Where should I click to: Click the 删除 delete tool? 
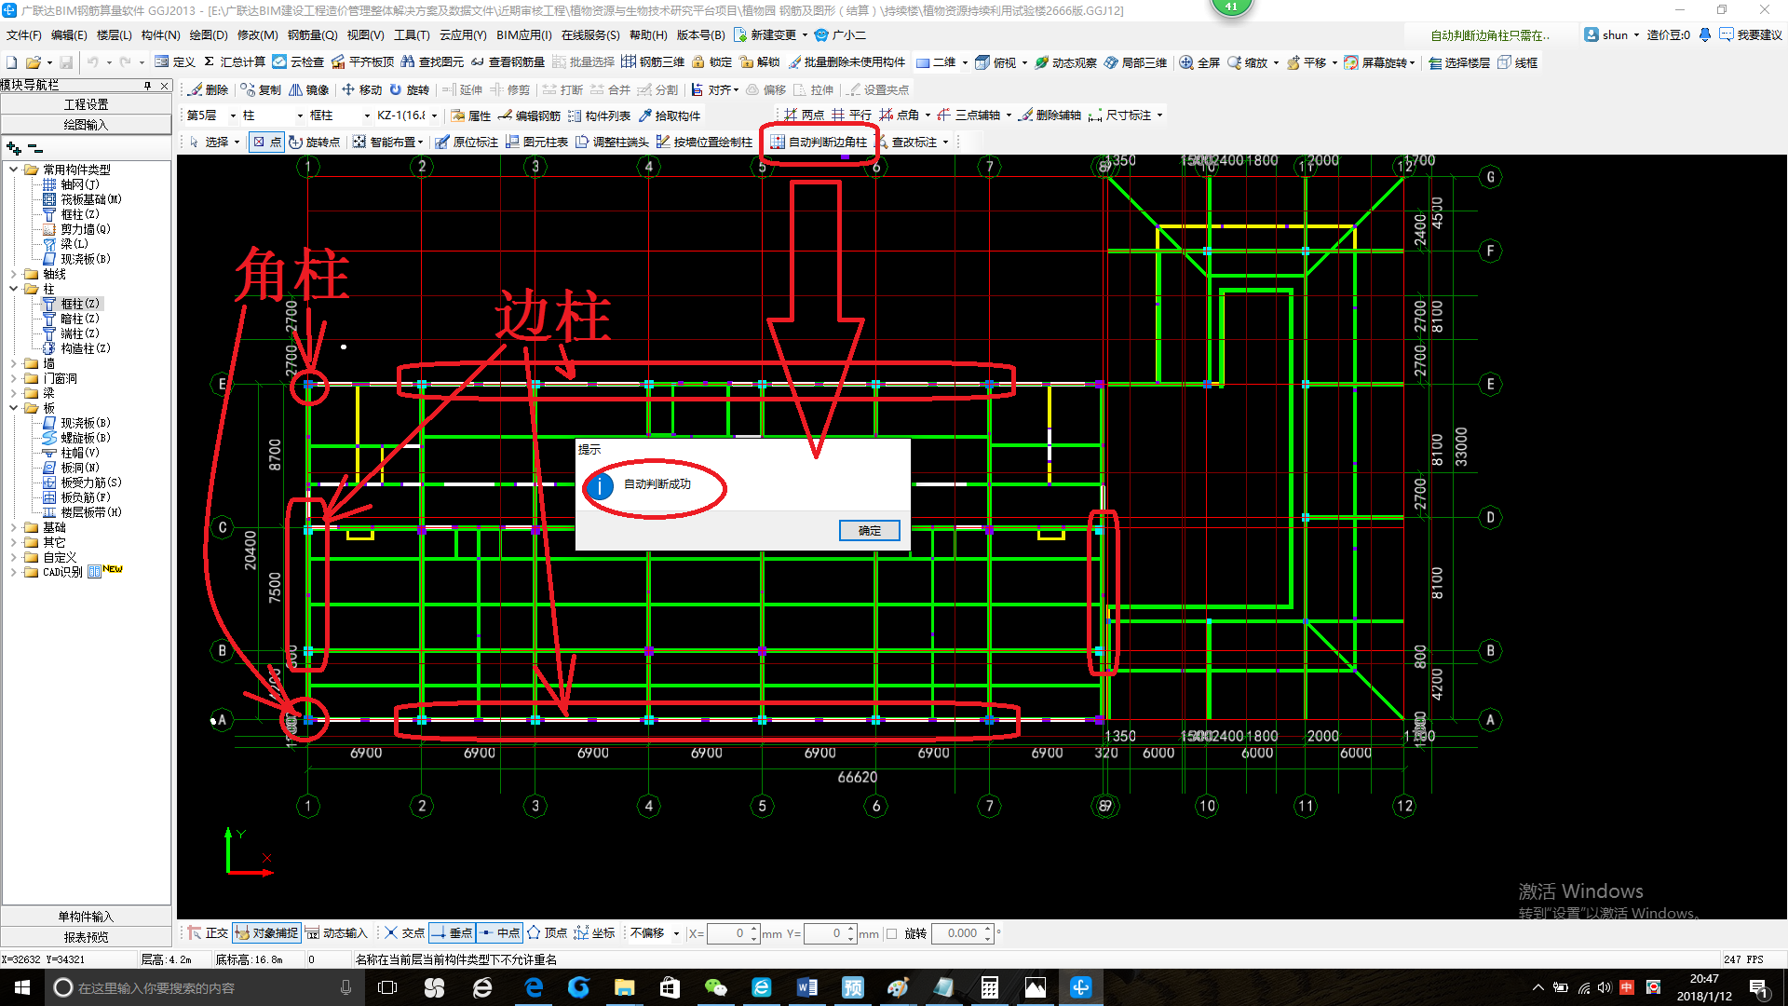pos(209,89)
